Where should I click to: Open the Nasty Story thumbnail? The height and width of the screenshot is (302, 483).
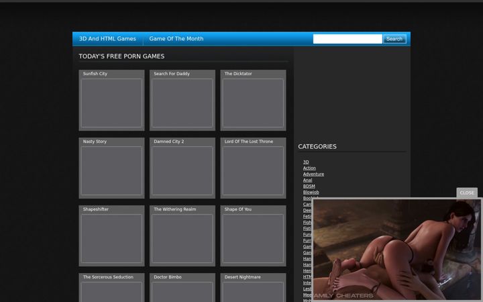click(111, 170)
